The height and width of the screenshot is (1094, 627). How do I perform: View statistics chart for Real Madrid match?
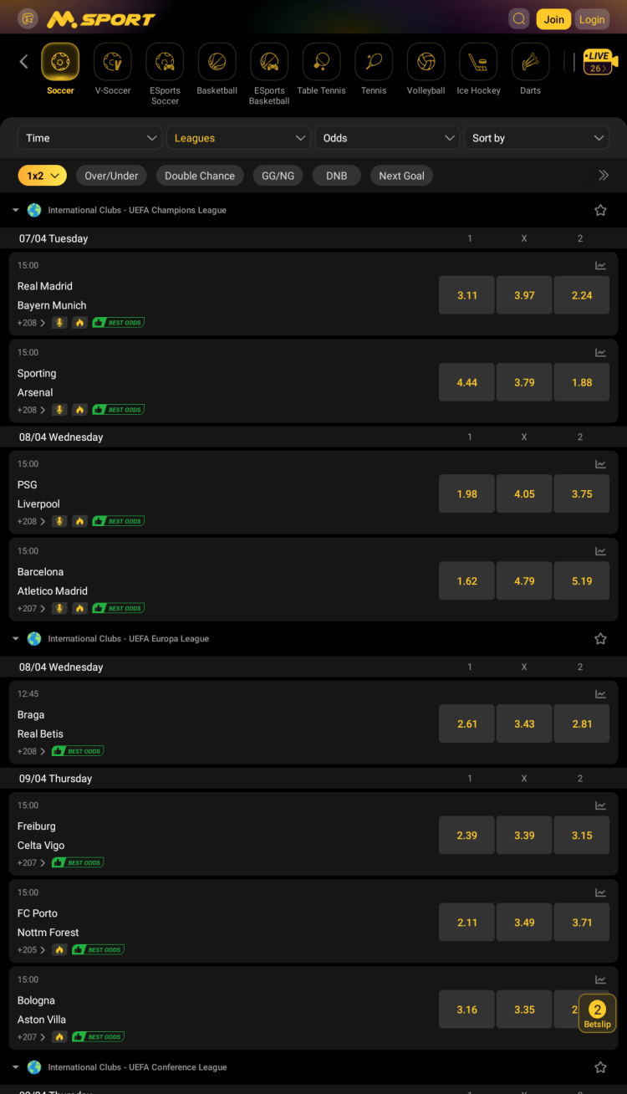pos(600,266)
